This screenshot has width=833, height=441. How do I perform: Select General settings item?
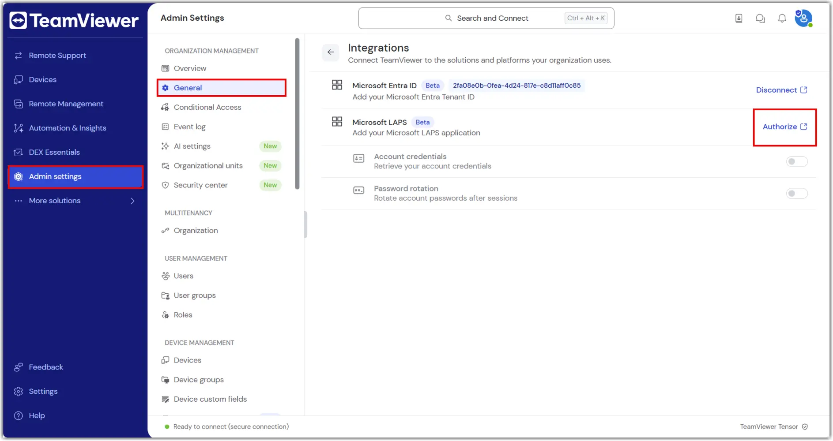click(222, 88)
